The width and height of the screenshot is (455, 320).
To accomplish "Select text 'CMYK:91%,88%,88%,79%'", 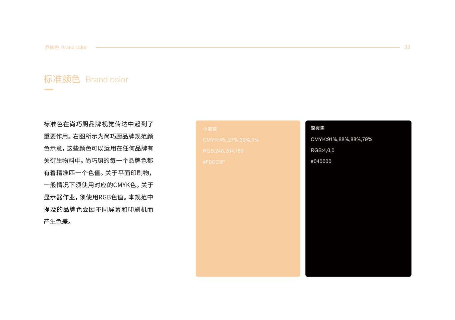I will click(341, 139).
